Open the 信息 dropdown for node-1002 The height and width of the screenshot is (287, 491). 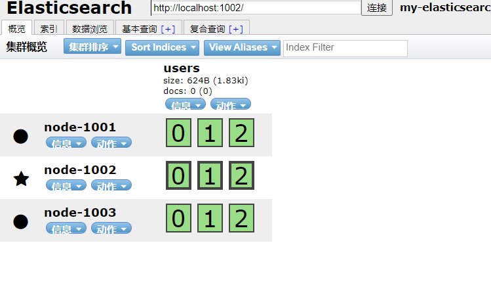(66, 185)
